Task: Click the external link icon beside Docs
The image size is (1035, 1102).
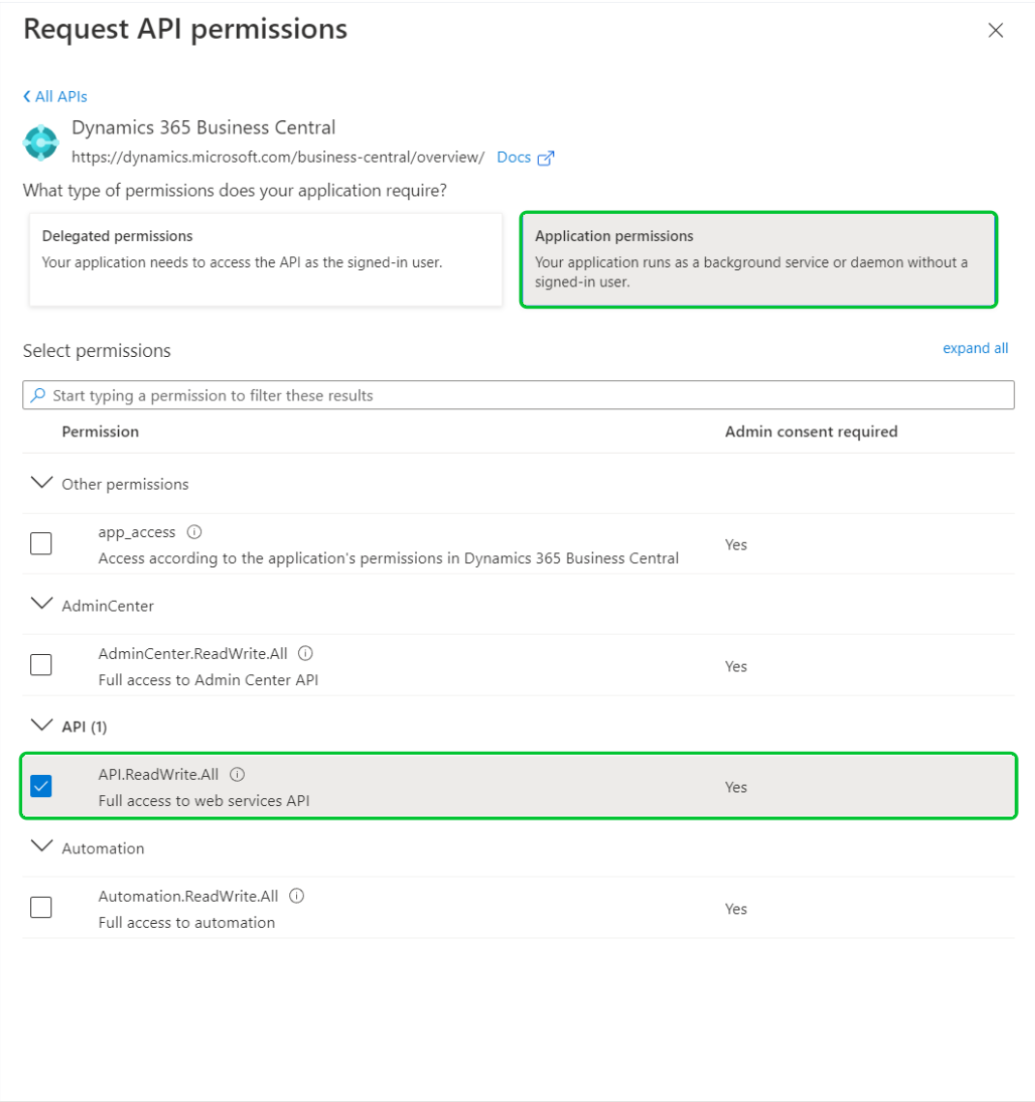Action: click(546, 158)
